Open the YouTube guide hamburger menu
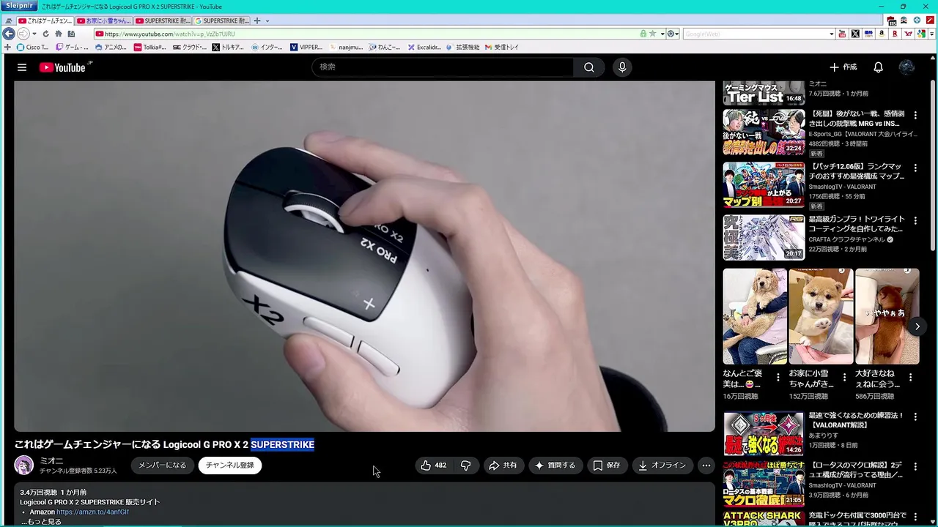938x527 pixels. click(x=22, y=67)
